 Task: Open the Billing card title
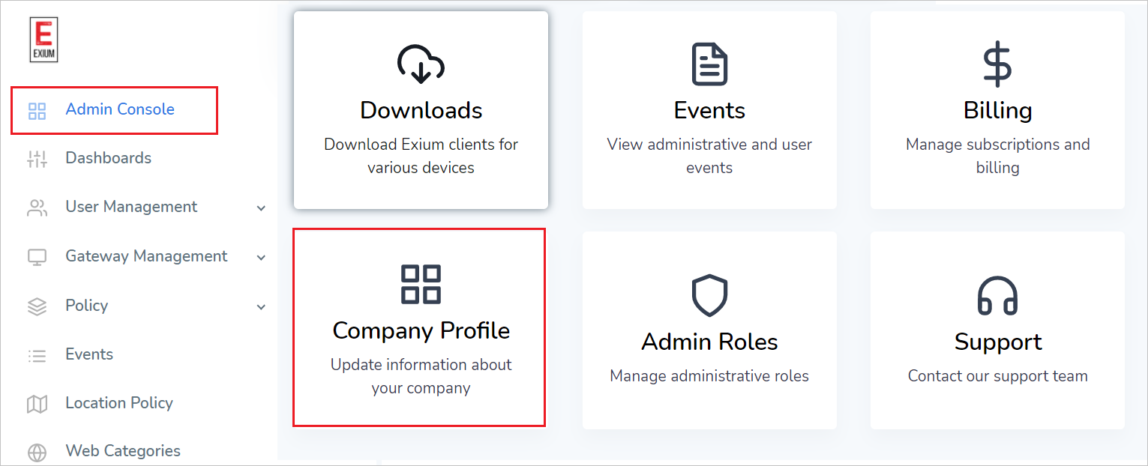[997, 110]
